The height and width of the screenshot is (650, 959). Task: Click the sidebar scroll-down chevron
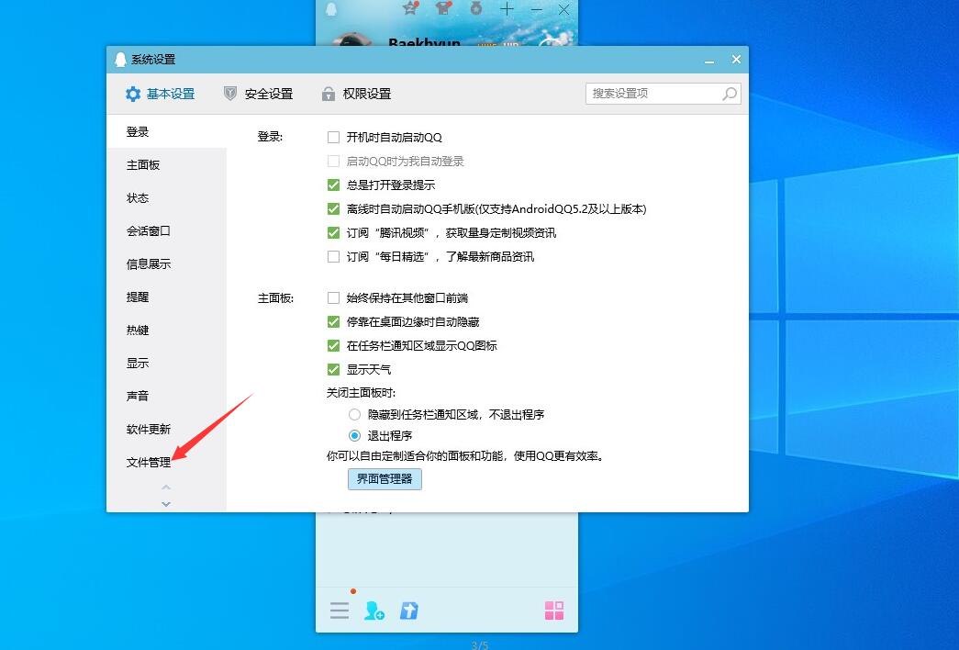point(166,504)
